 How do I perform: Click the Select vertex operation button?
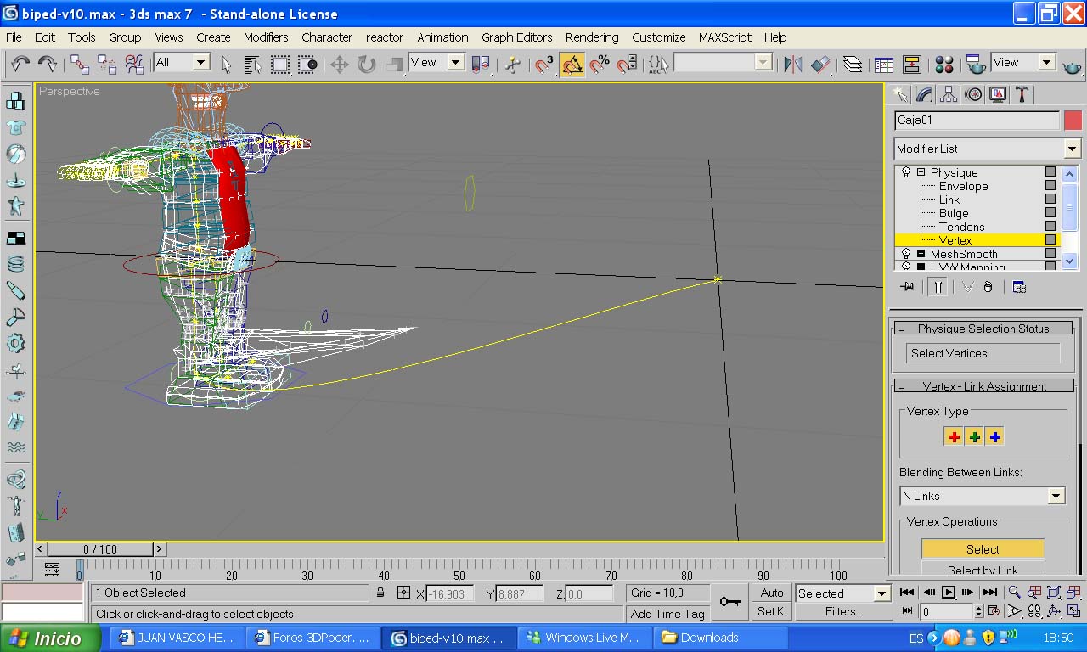click(x=983, y=549)
